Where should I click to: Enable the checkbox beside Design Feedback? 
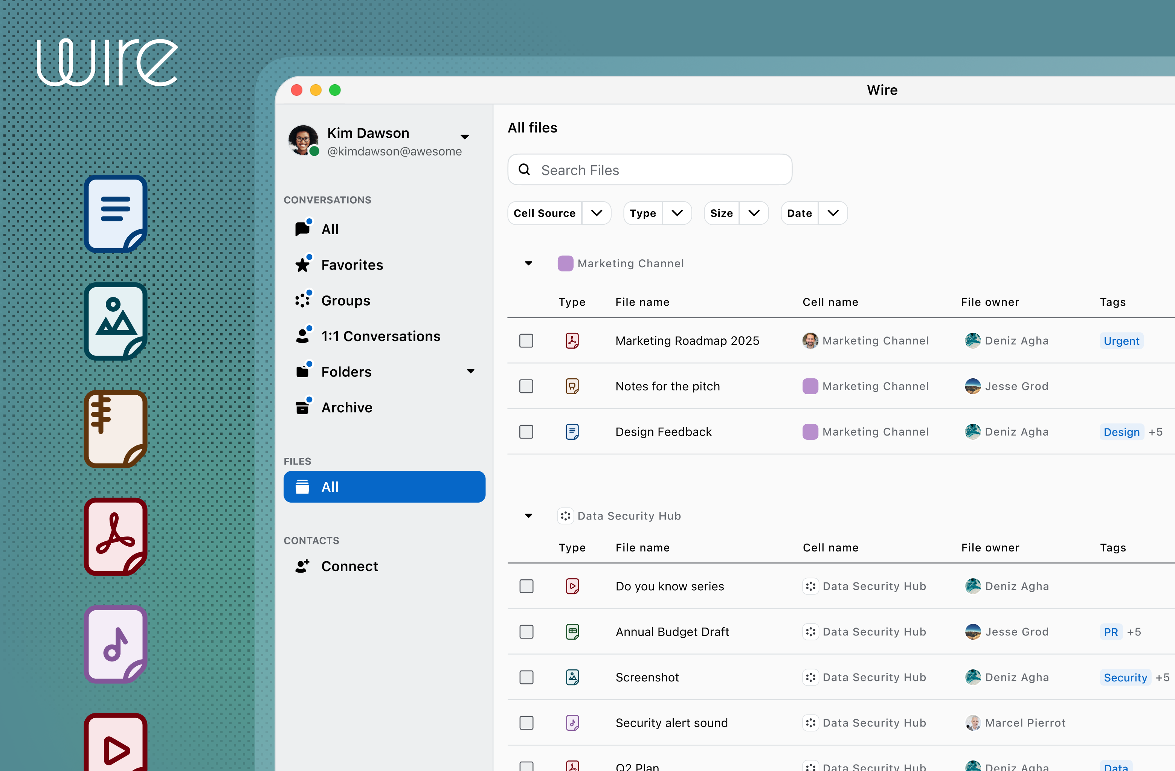(x=526, y=431)
